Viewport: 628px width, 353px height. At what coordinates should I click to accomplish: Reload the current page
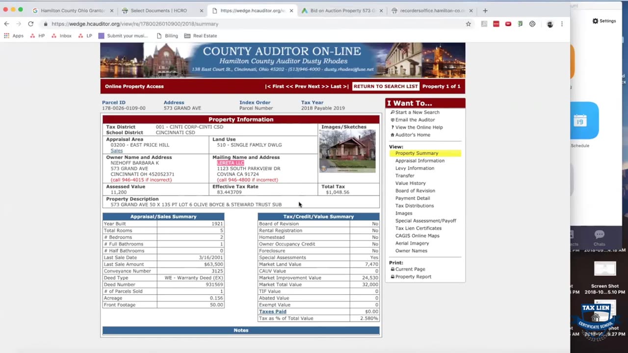(30, 24)
